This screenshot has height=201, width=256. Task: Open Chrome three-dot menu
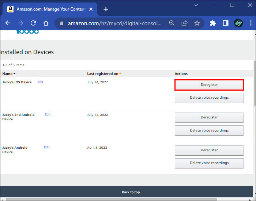(x=251, y=23)
